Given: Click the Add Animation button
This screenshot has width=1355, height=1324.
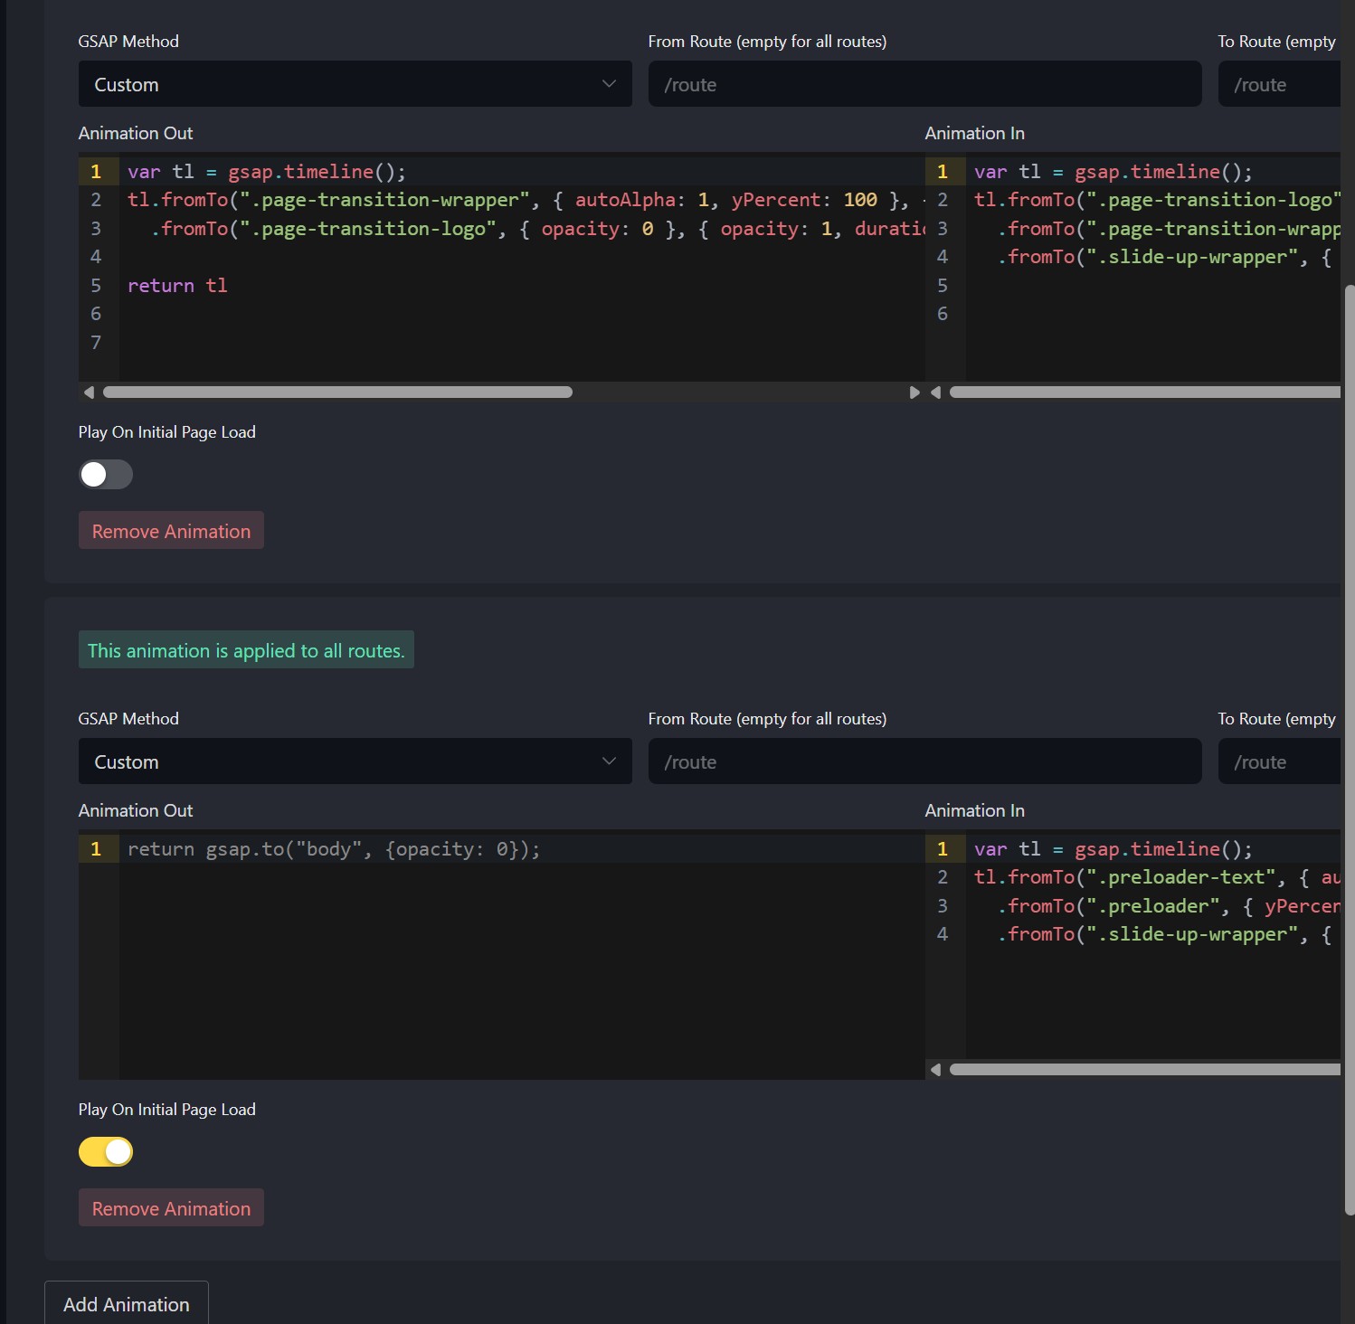Looking at the screenshot, I should point(127,1304).
